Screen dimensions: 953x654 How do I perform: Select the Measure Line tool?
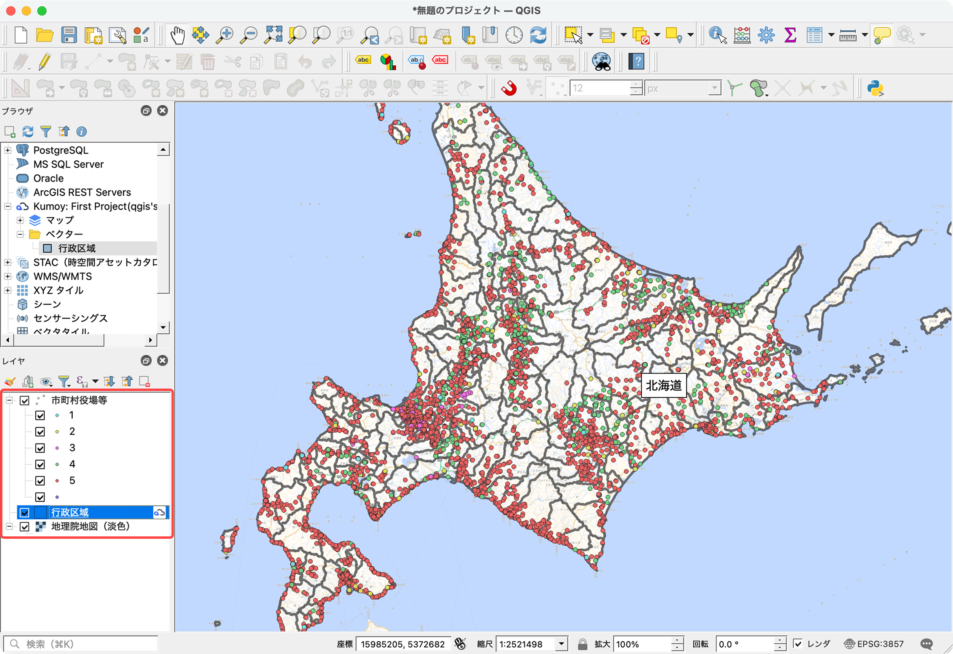(x=848, y=35)
